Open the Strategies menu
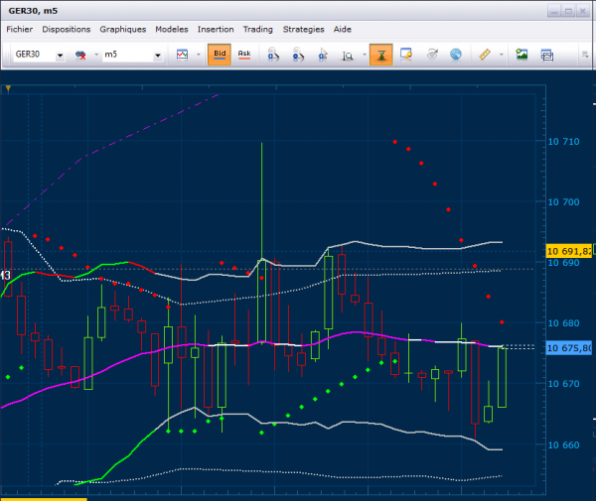This screenshot has height=501, width=596. click(303, 30)
